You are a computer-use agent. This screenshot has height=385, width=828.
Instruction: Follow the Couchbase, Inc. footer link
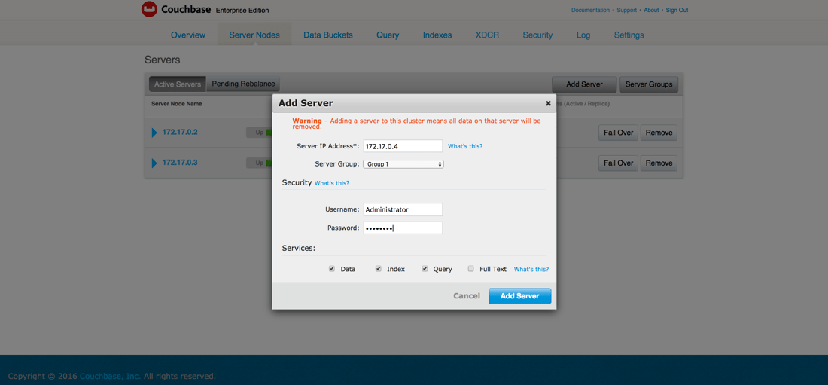pyautogui.click(x=110, y=377)
